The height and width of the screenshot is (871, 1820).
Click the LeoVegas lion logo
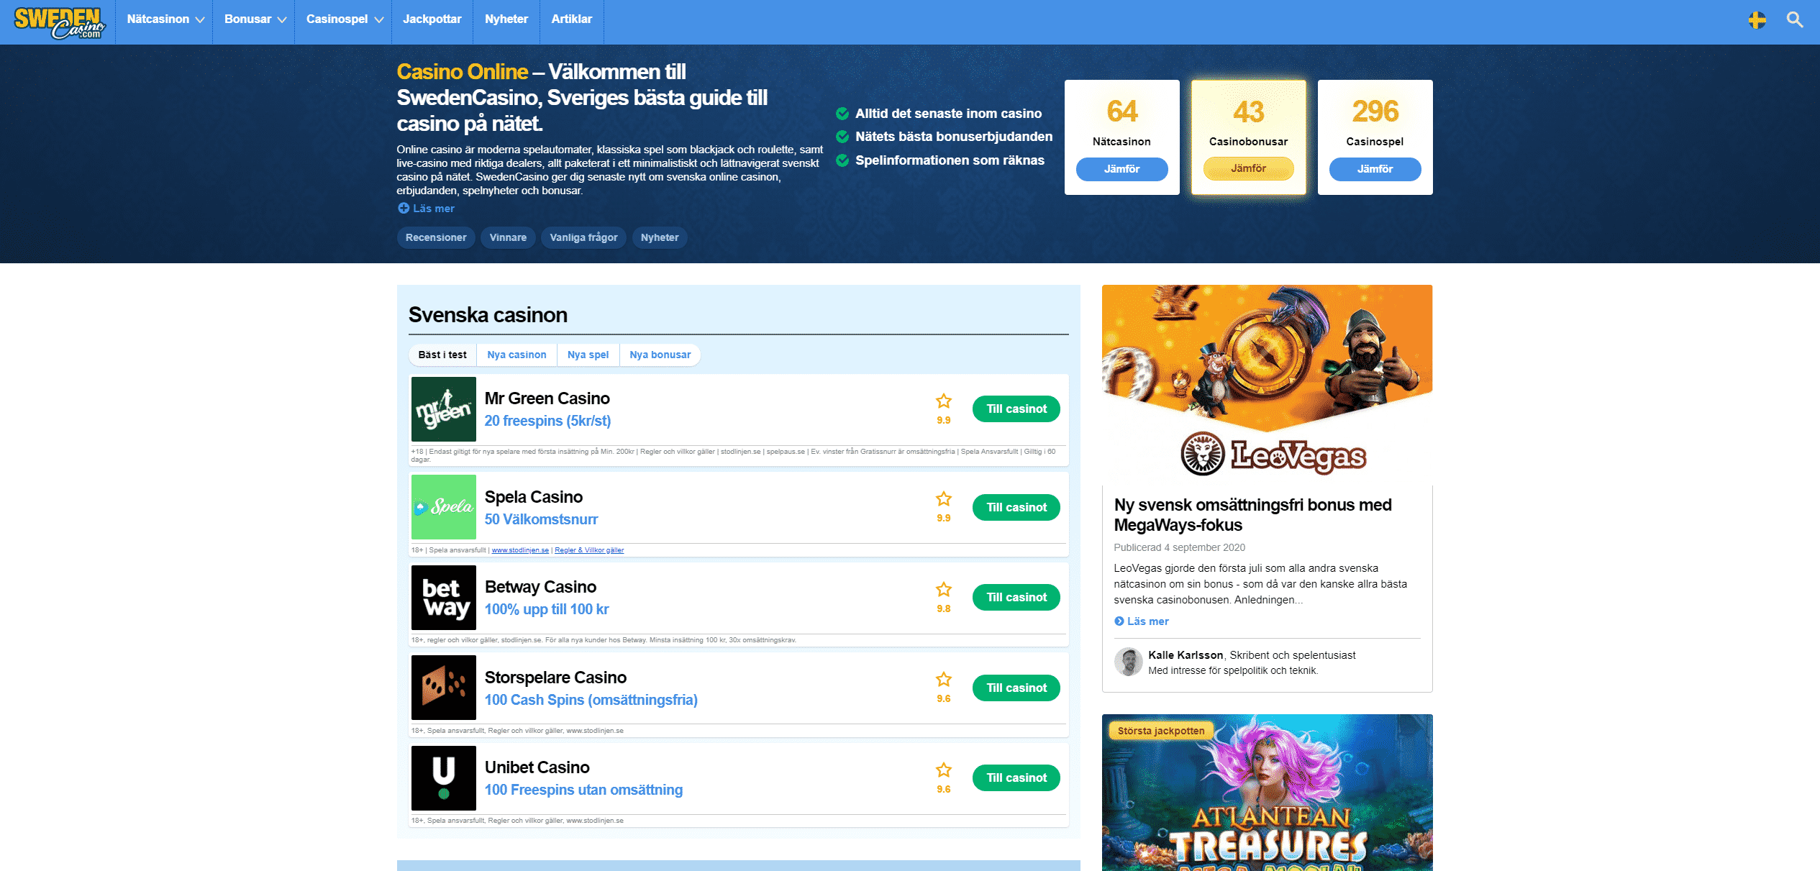[1202, 454]
